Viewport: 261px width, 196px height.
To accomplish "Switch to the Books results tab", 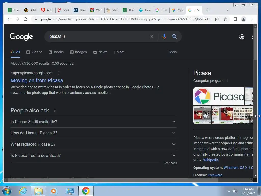I will tap(56, 52).
